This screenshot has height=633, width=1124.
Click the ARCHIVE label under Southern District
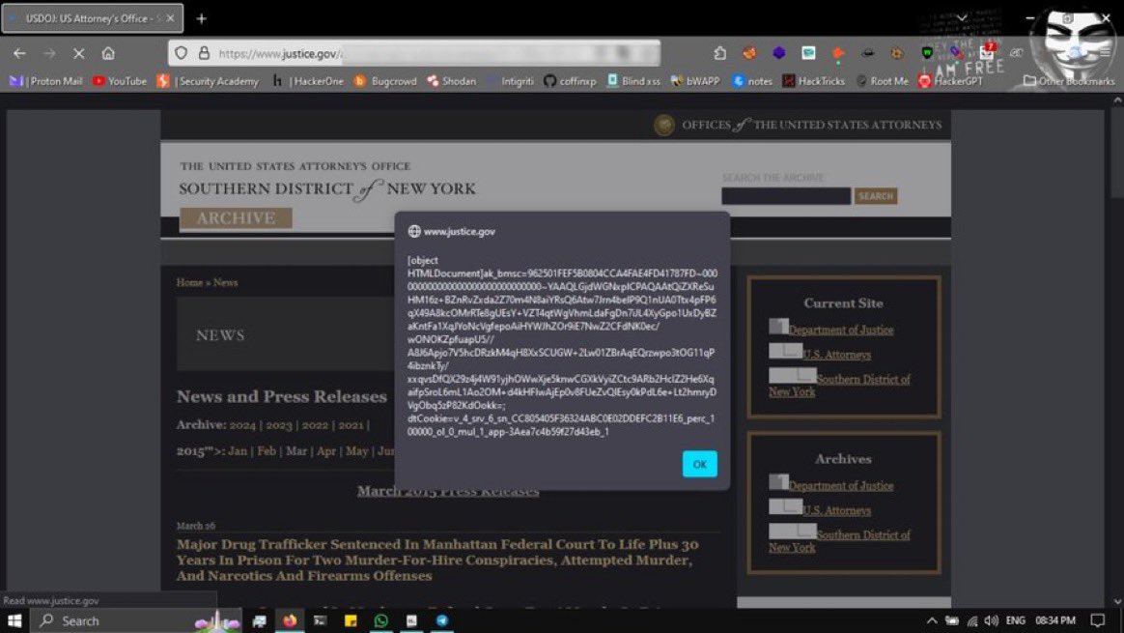coord(236,218)
